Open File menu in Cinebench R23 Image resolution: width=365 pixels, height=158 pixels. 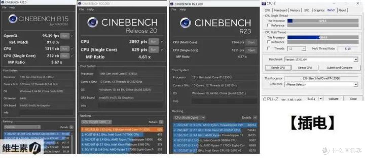click(174, 9)
